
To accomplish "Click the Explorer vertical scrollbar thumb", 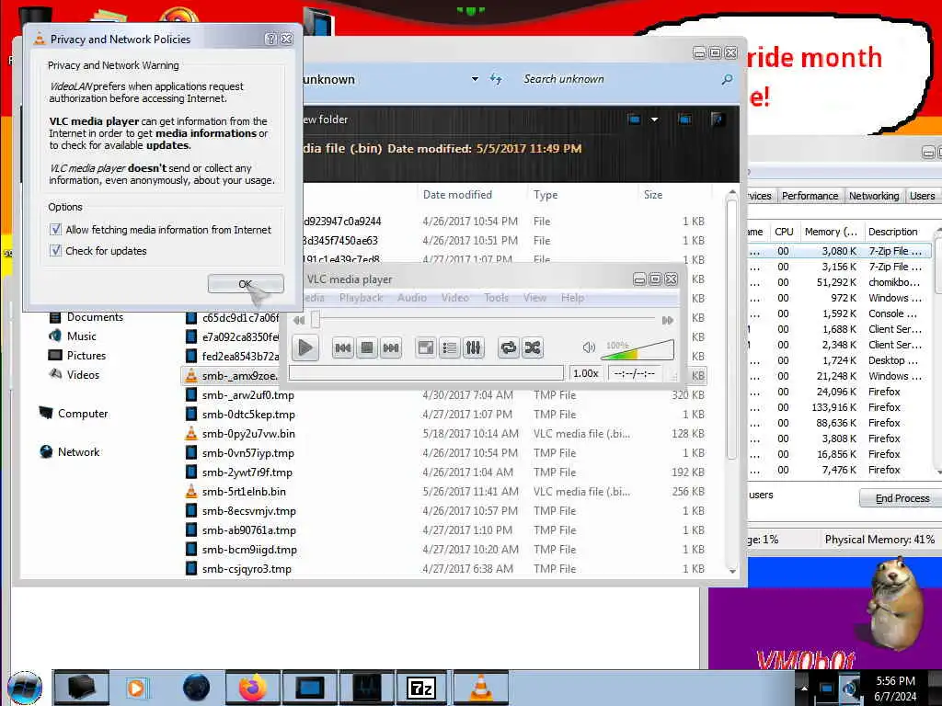I will tap(731, 330).
